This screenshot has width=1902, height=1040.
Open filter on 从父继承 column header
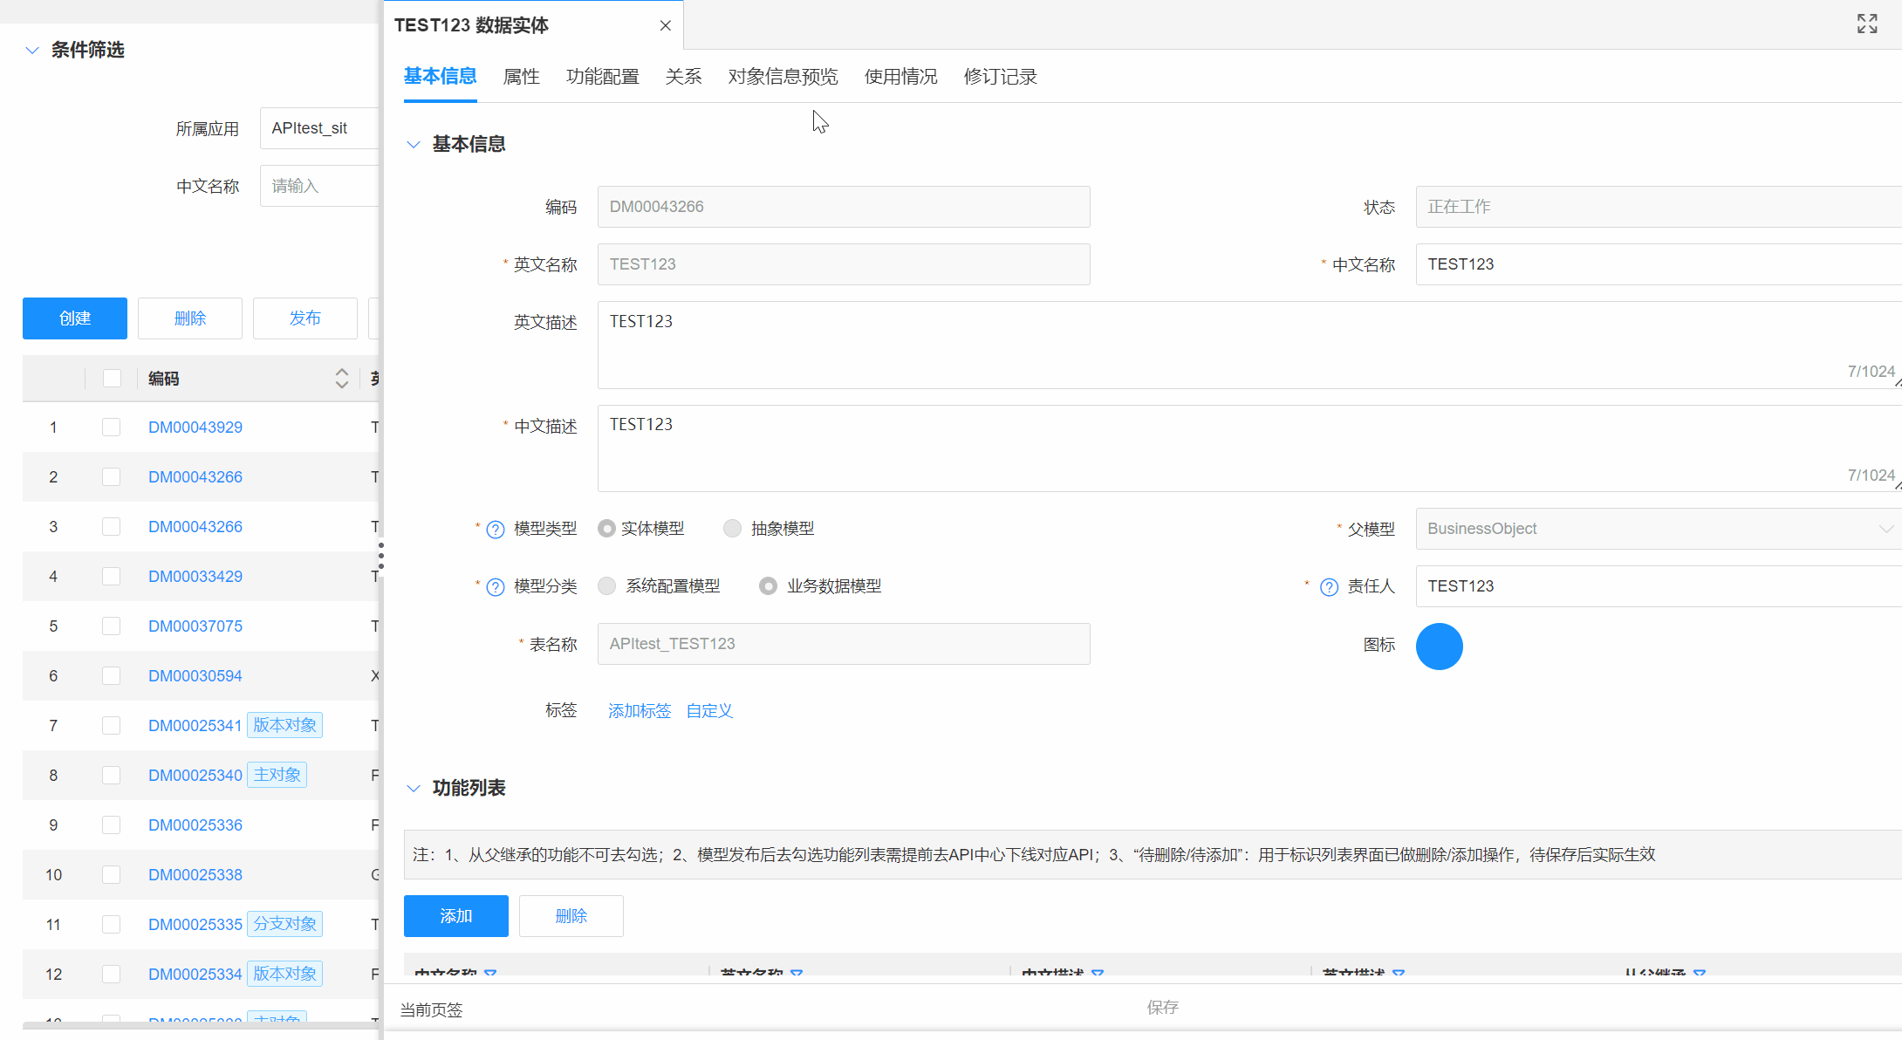pyautogui.click(x=1700, y=974)
